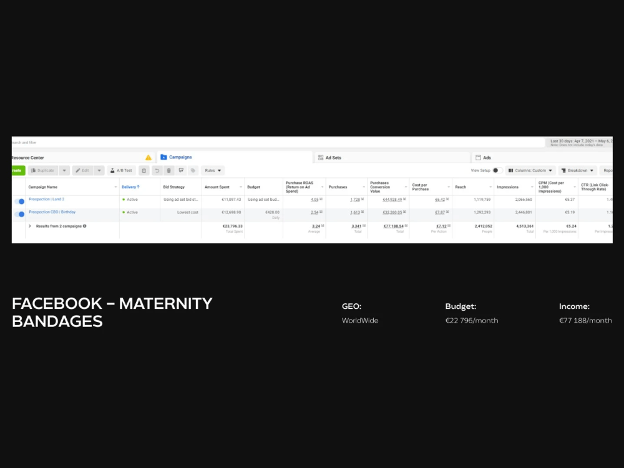Viewport: 624px width, 468px height.
Task: Click the 1,119,759 reach value
Action: point(482,200)
